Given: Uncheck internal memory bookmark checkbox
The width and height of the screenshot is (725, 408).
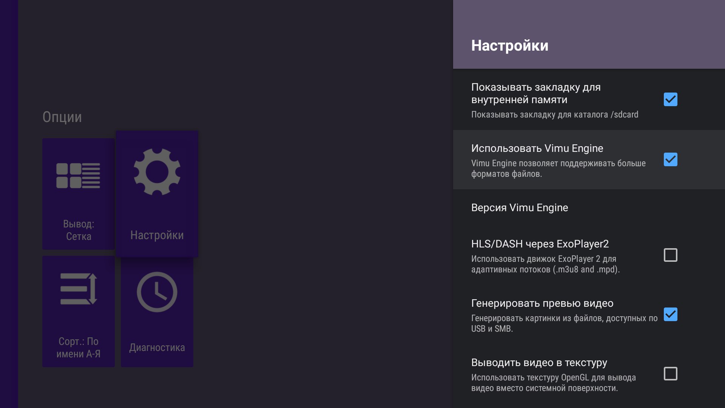Looking at the screenshot, I should click(670, 99).
